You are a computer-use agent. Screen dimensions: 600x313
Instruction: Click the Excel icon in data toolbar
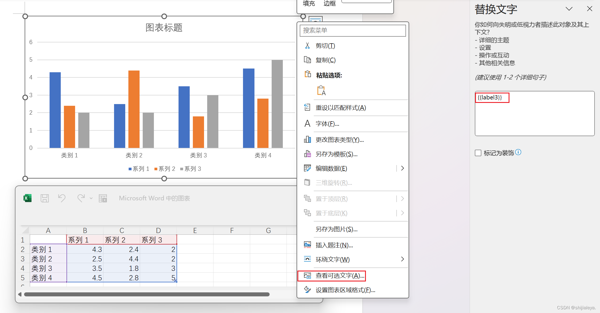pos(28,198)
